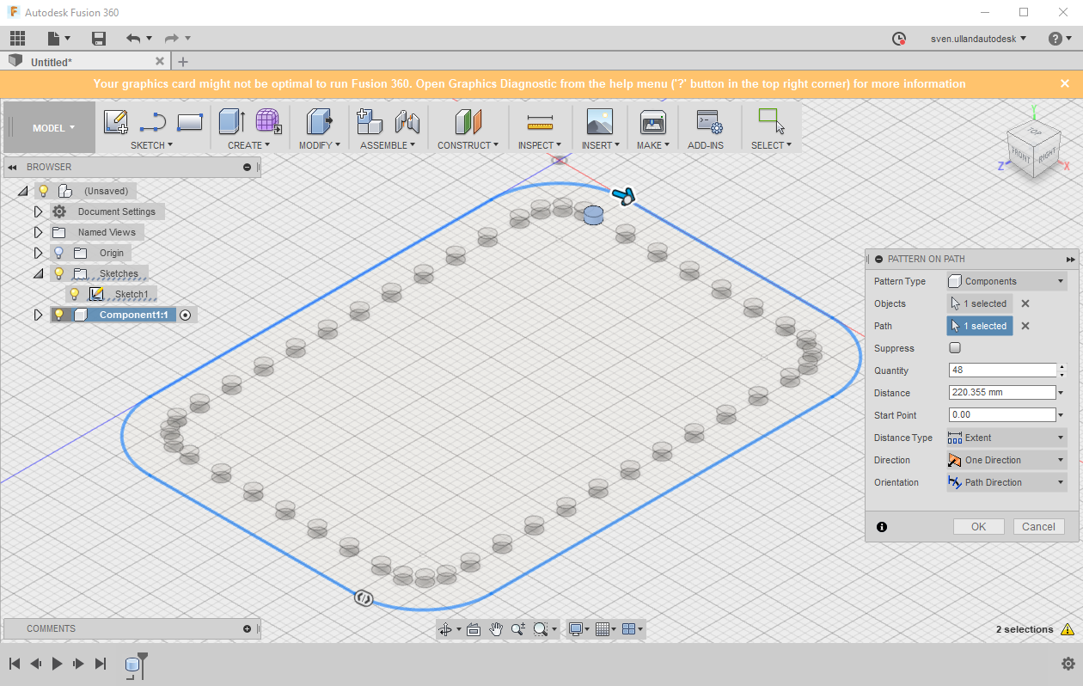Expand the Origin folder in browser
The width and height of the screenshot is (1083, 686).
pos(38,252)
